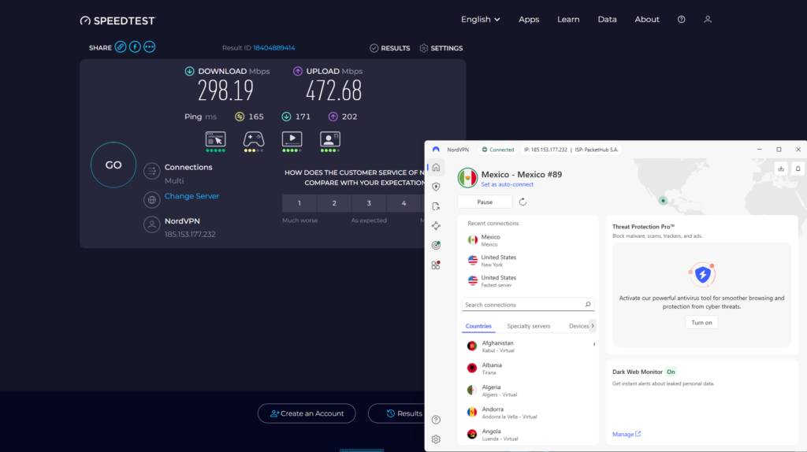
Task: Rate customer service as 3
Action: tap(369, 203)
